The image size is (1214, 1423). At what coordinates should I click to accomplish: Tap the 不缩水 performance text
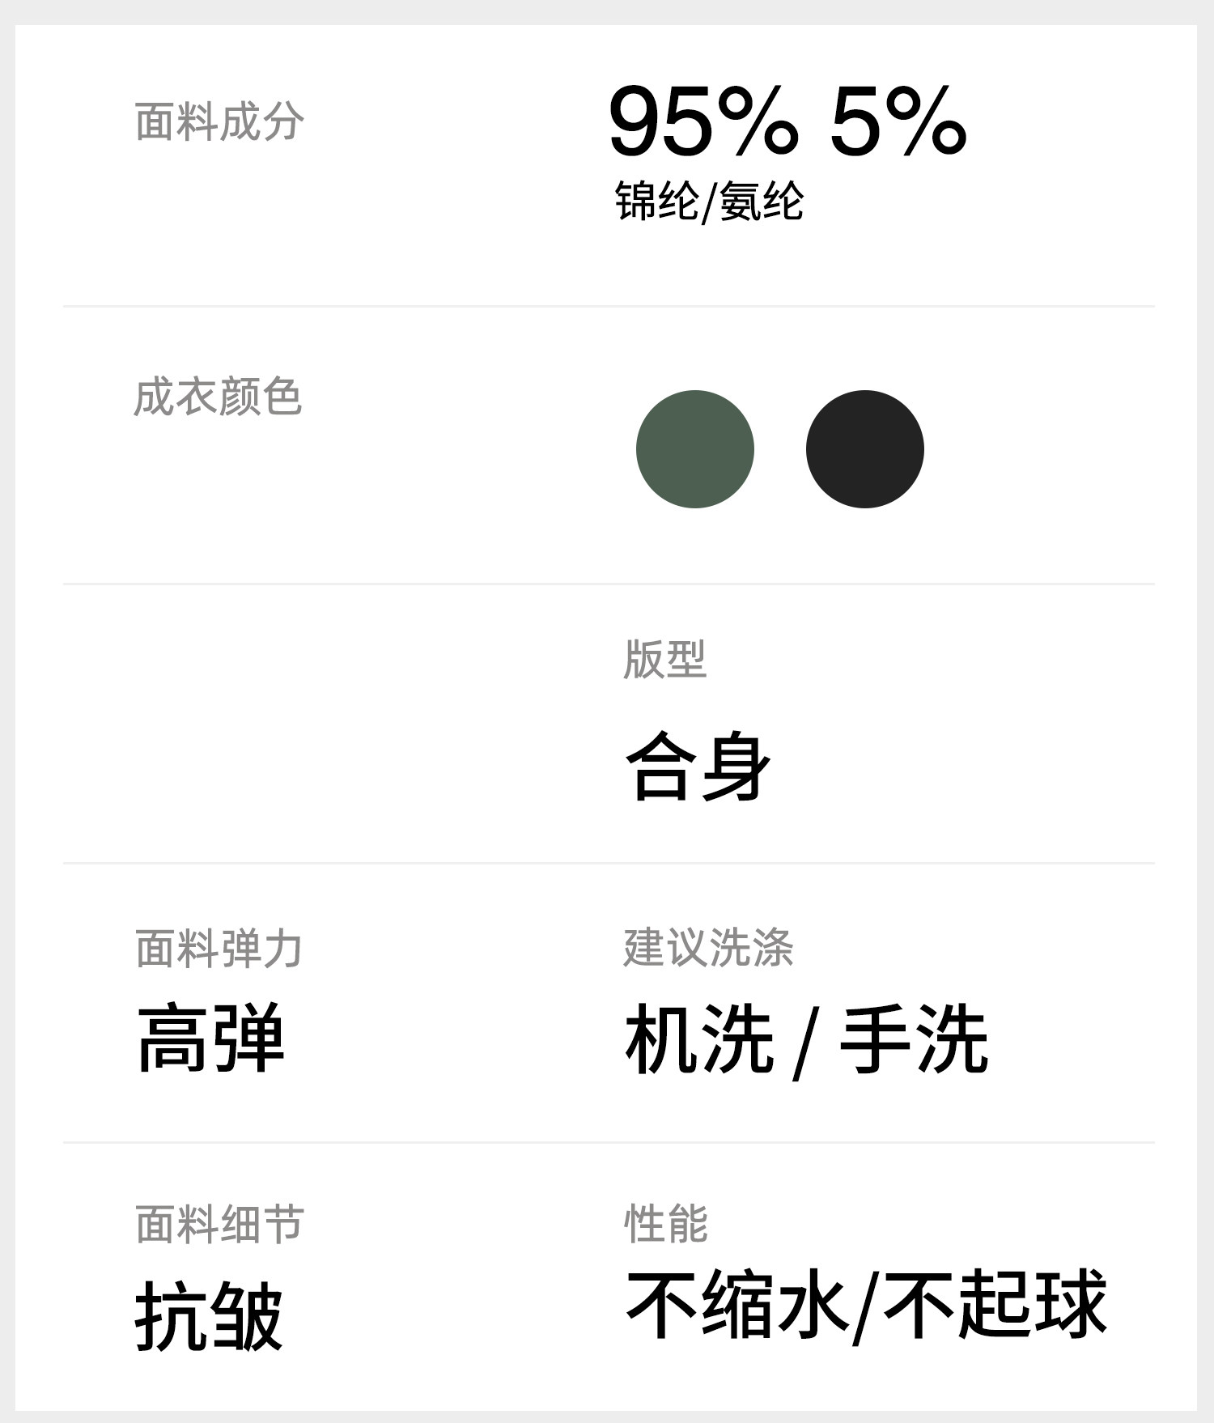click(x=736, y=1304)
